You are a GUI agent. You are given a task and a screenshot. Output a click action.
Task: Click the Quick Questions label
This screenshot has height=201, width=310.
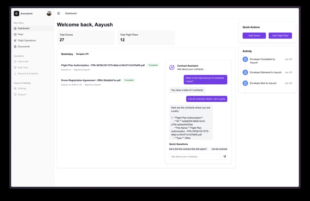coord(178,144)
